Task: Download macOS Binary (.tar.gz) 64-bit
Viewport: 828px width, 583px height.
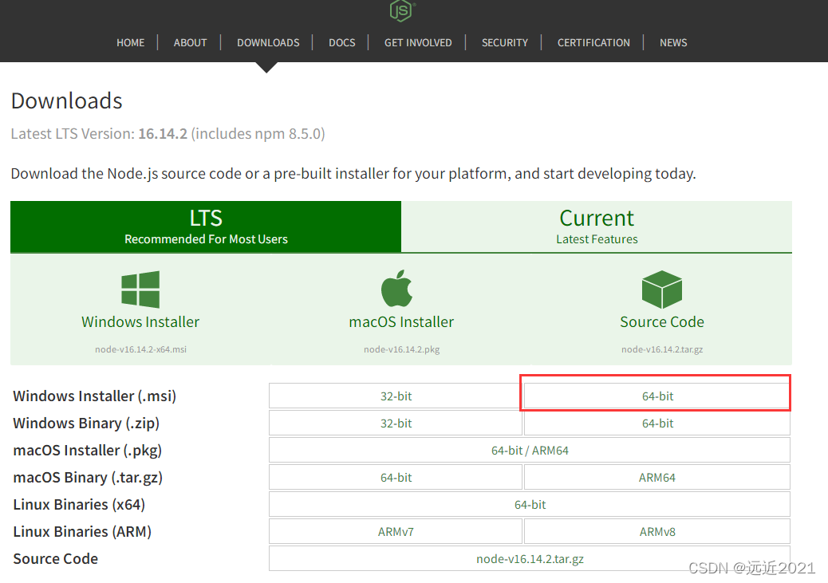Action: click(x=396, y=478)
